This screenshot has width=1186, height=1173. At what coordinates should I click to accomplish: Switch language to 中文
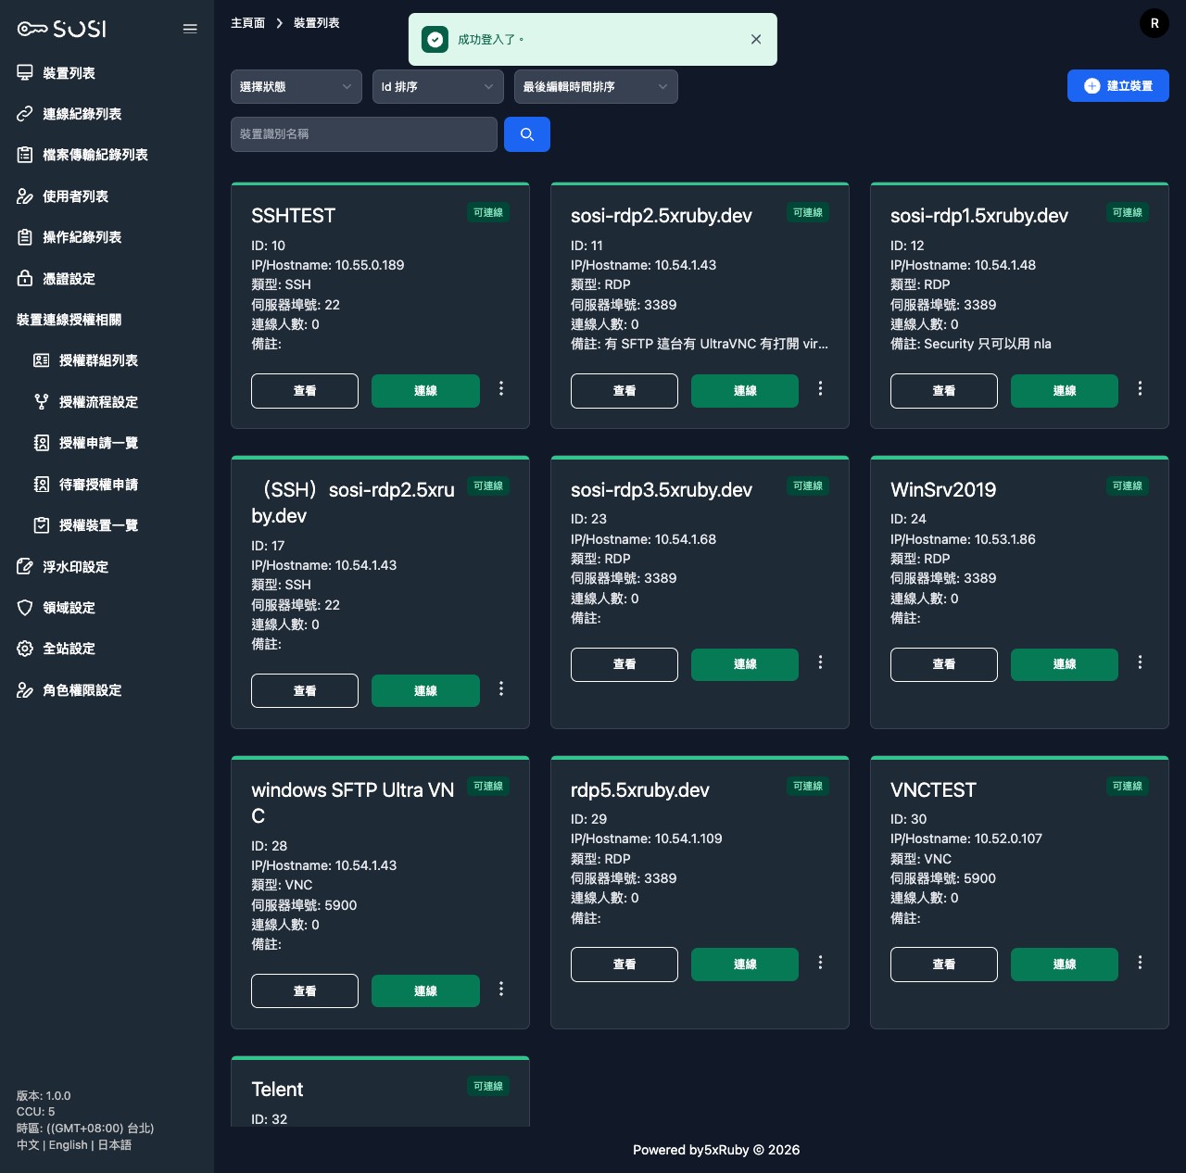(28, 1145)
